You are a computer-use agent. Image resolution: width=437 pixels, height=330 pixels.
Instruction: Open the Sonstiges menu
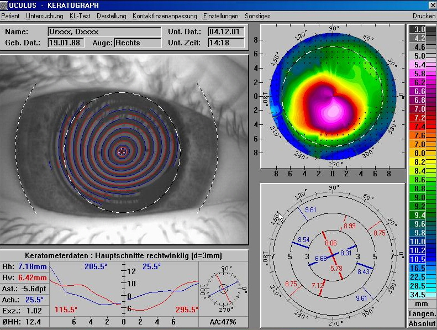(257, 16)
